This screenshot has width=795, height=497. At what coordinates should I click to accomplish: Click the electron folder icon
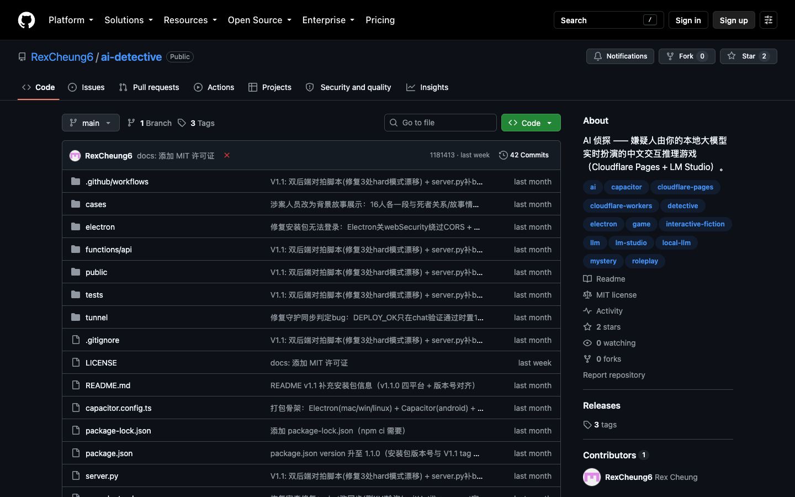pyautogui.click(x=76, y=226)
